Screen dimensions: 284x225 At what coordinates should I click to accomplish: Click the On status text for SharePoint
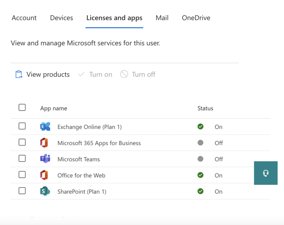click(x=218, y=191)
